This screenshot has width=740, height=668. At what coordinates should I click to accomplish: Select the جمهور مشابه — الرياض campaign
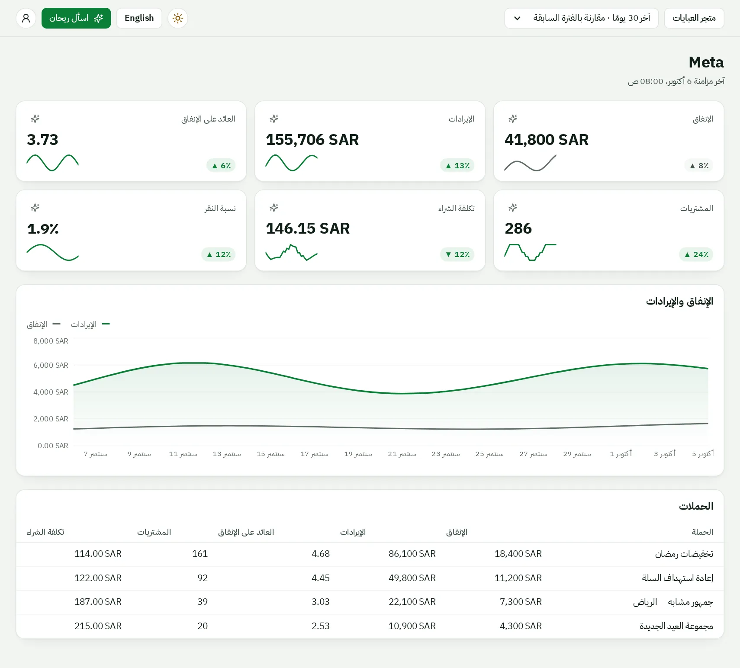370,602
